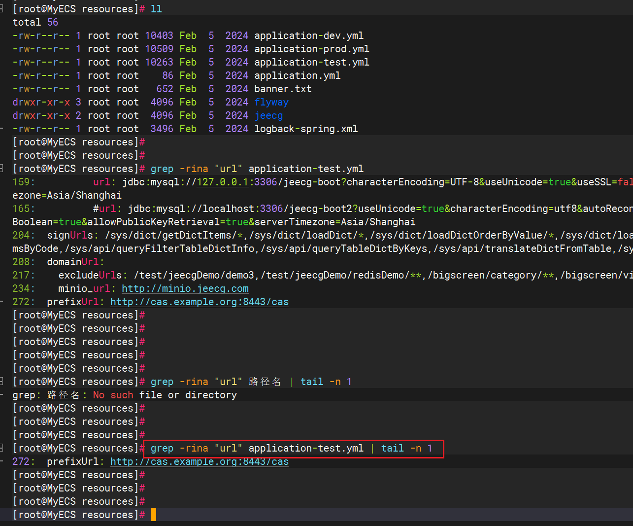The width and height of the screenshot is (633, 526).
Task: Open the http://minio.jeecg.com link
Action: (185, 288)
